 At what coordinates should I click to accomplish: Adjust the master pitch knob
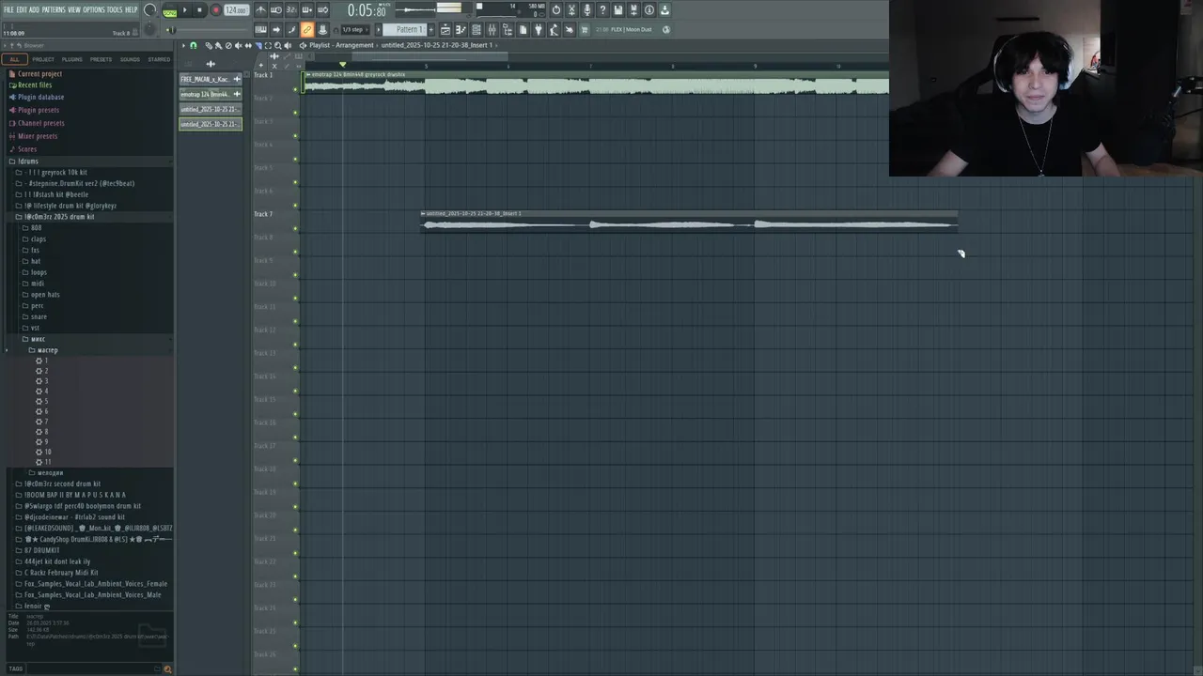(x=148, y=31)
